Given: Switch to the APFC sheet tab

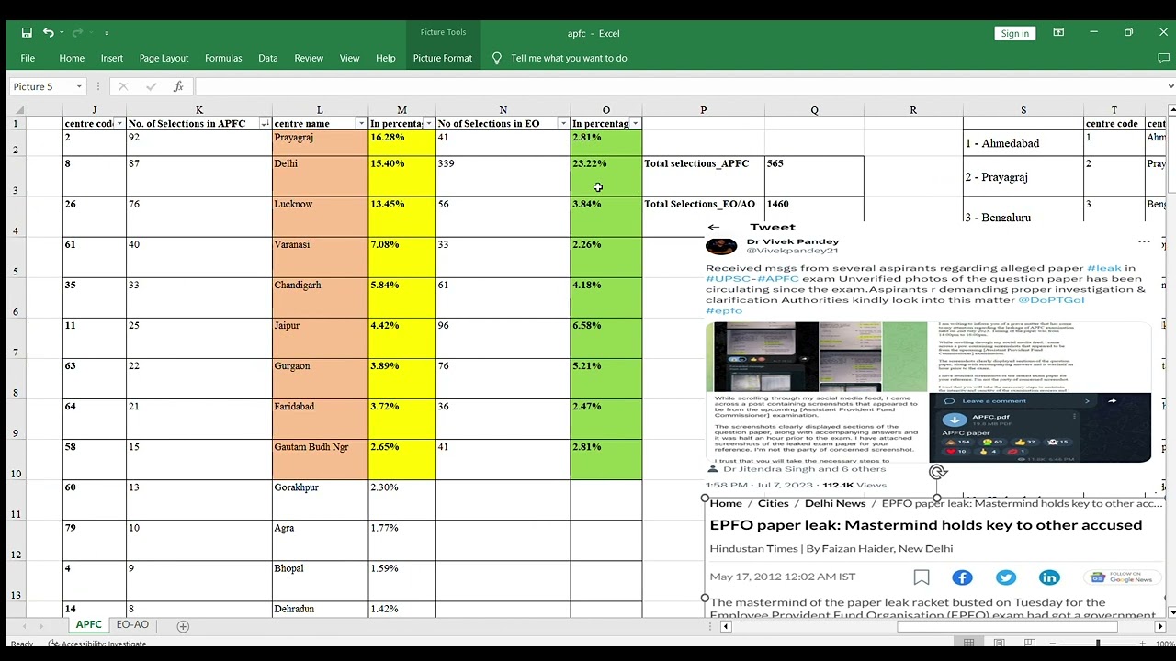Looking at the screenshot, I should pyautogui.click(x=88, y=624).
